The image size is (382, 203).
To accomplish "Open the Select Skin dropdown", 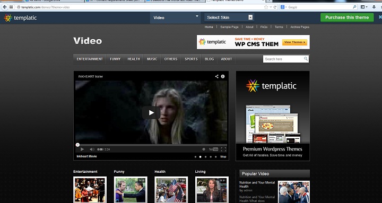I will coord(229,17).
